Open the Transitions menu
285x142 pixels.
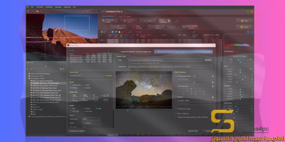(x=40, y=7)
